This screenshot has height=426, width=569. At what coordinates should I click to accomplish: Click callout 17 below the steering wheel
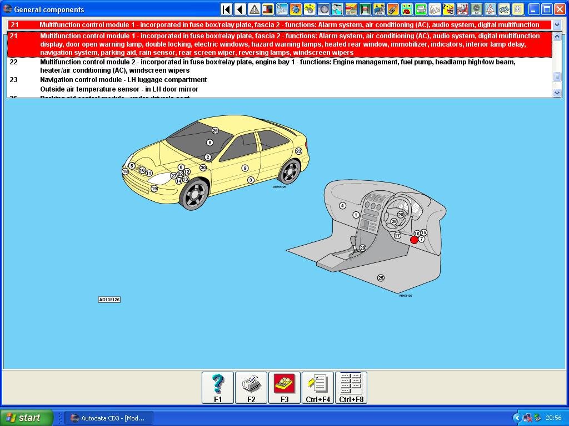tap(397, 236)
